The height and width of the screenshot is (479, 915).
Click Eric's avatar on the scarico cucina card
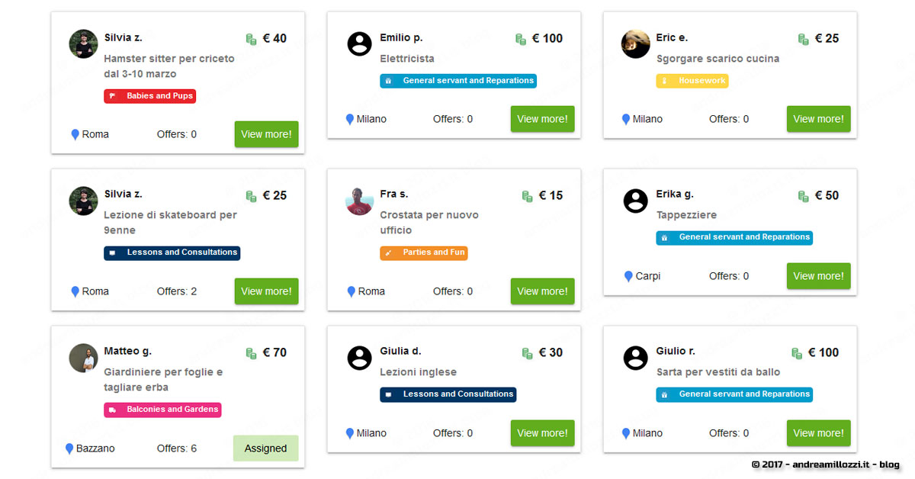pyautogui.click(x=635, y=44)
